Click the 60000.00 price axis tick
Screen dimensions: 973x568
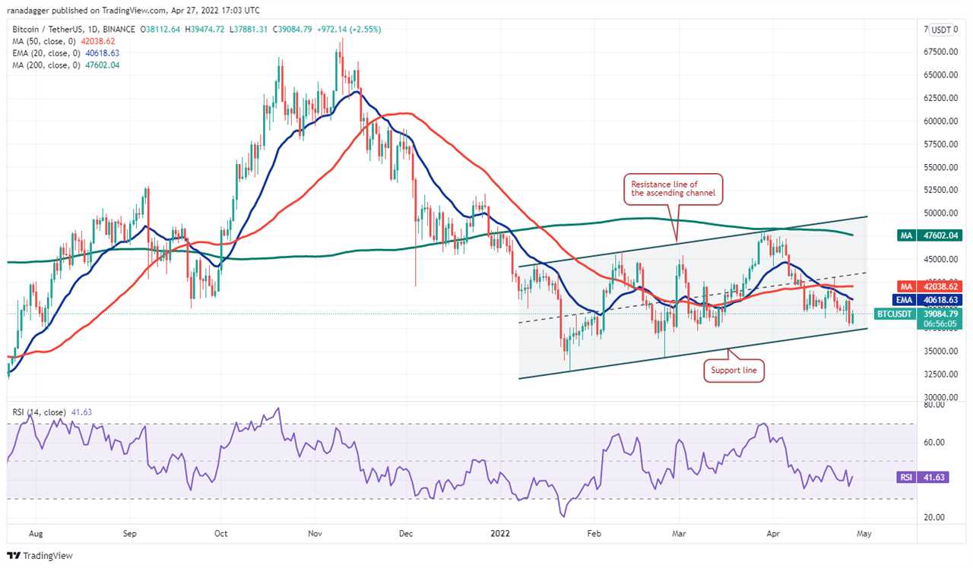pyautogui.click(x=940, y=121)
